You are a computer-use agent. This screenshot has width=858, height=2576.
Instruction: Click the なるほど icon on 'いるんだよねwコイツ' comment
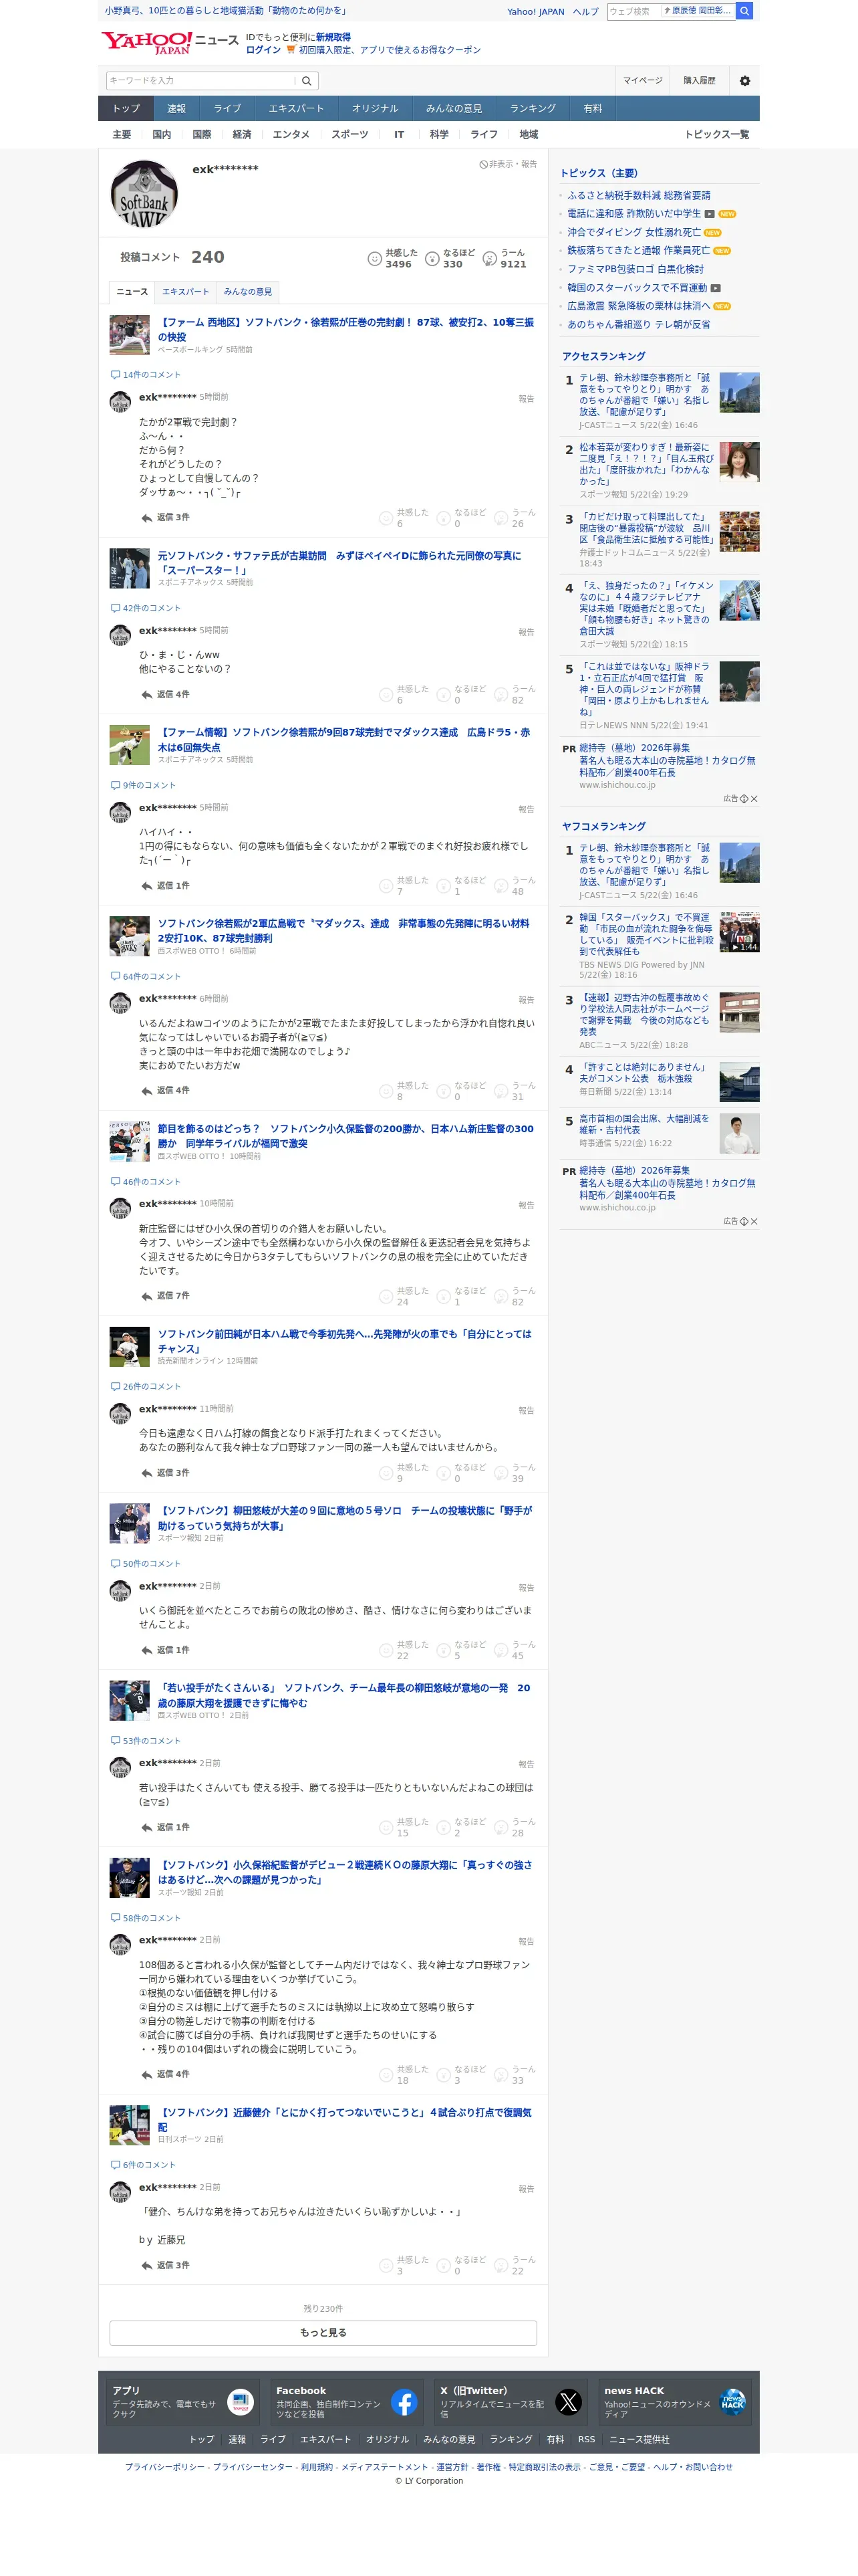[444, 1091]
